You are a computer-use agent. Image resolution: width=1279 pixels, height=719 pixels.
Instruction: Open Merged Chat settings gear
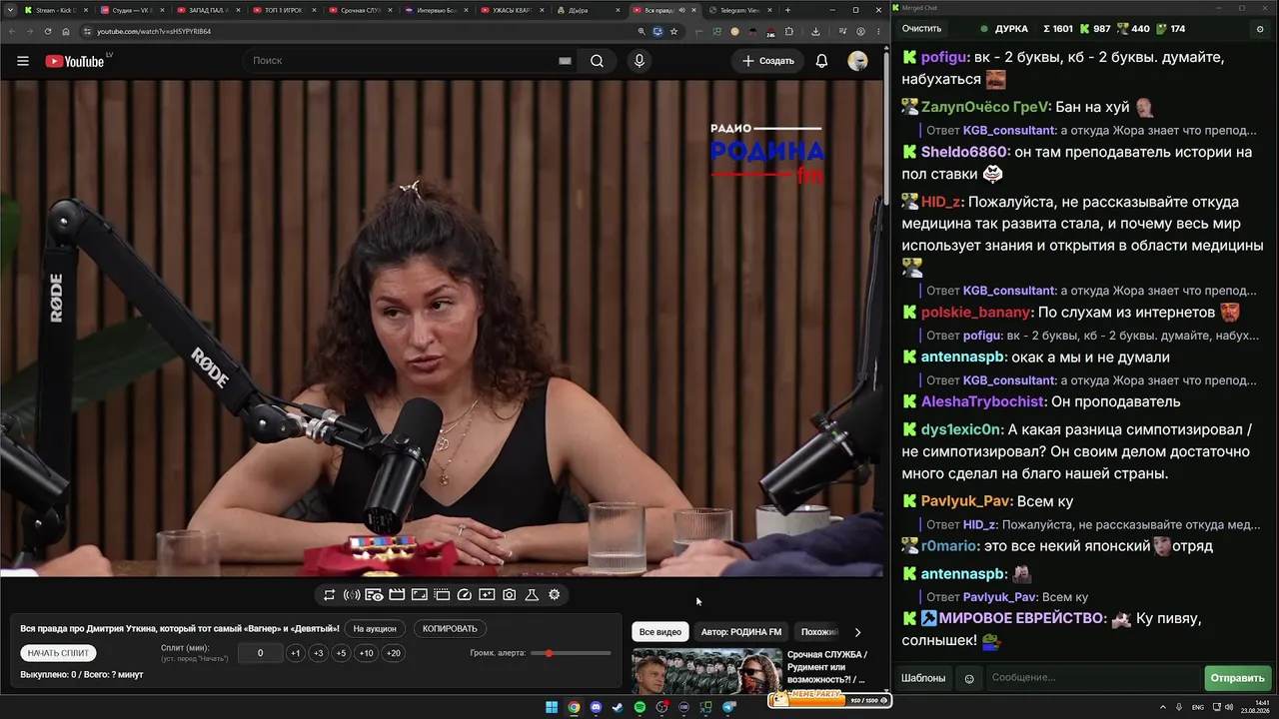1259,29
